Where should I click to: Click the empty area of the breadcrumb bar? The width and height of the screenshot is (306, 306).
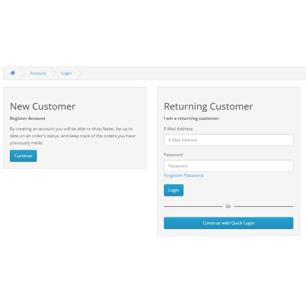click(x=194, y=73)
